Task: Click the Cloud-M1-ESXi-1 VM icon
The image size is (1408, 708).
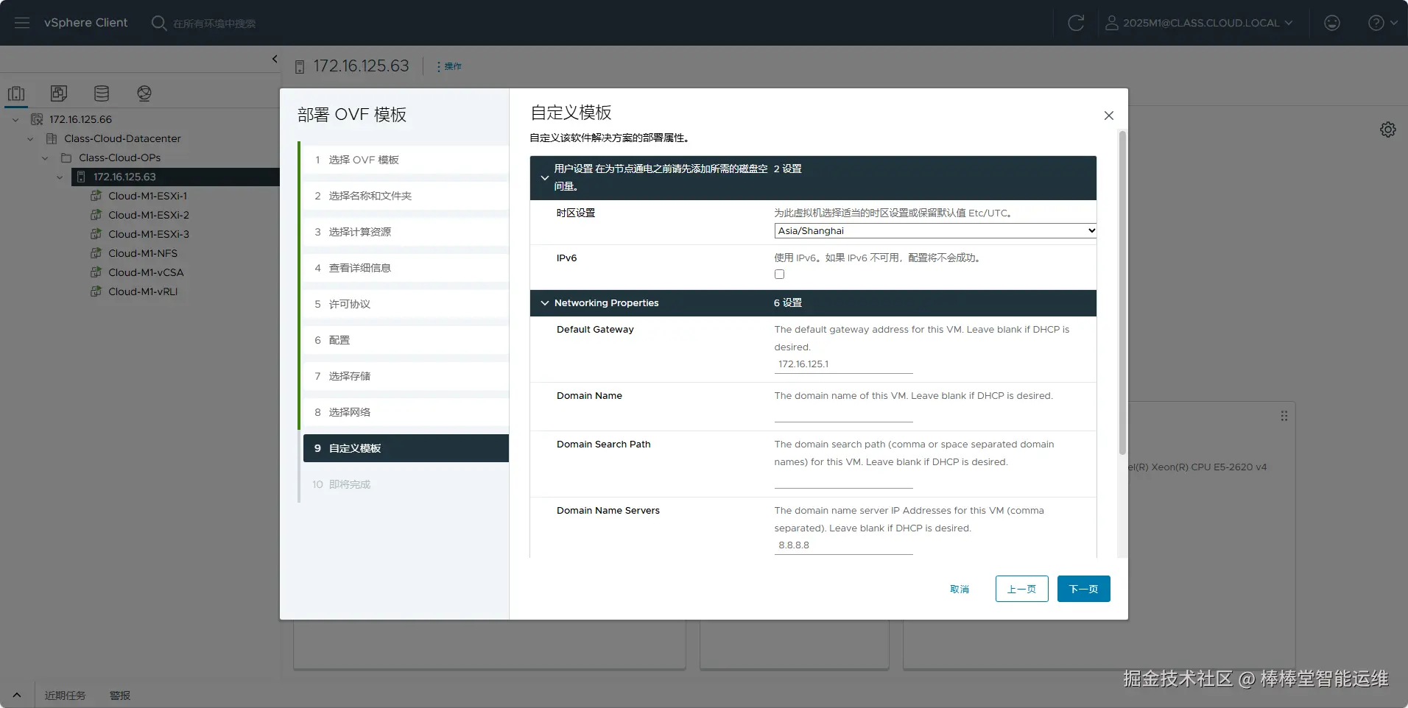Action: click(x=96, y=196)
